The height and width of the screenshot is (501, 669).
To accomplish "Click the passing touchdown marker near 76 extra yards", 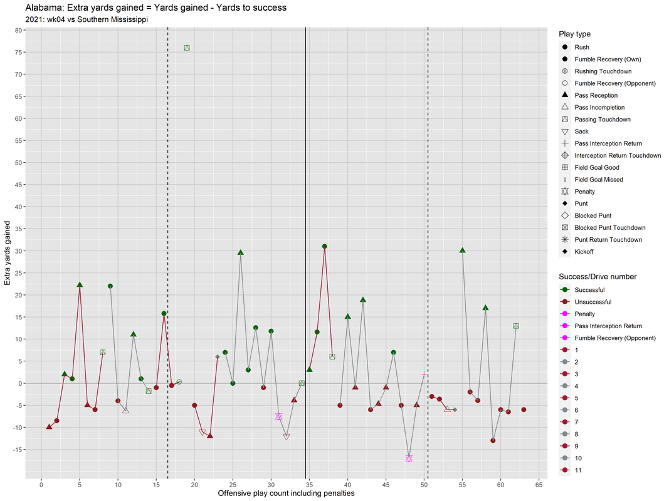I will pyautogui.click(x=187, y=48).
